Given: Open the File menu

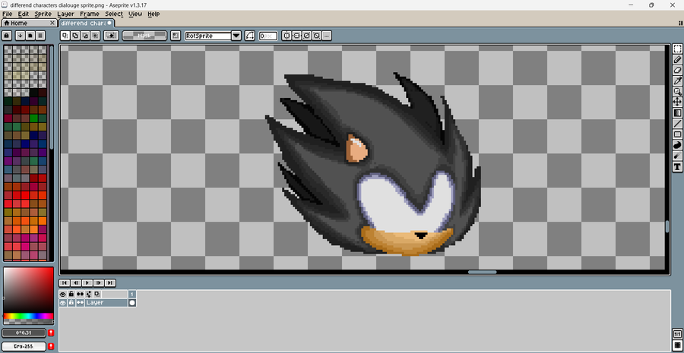Looking at the screenshot, I should point(7,14).
